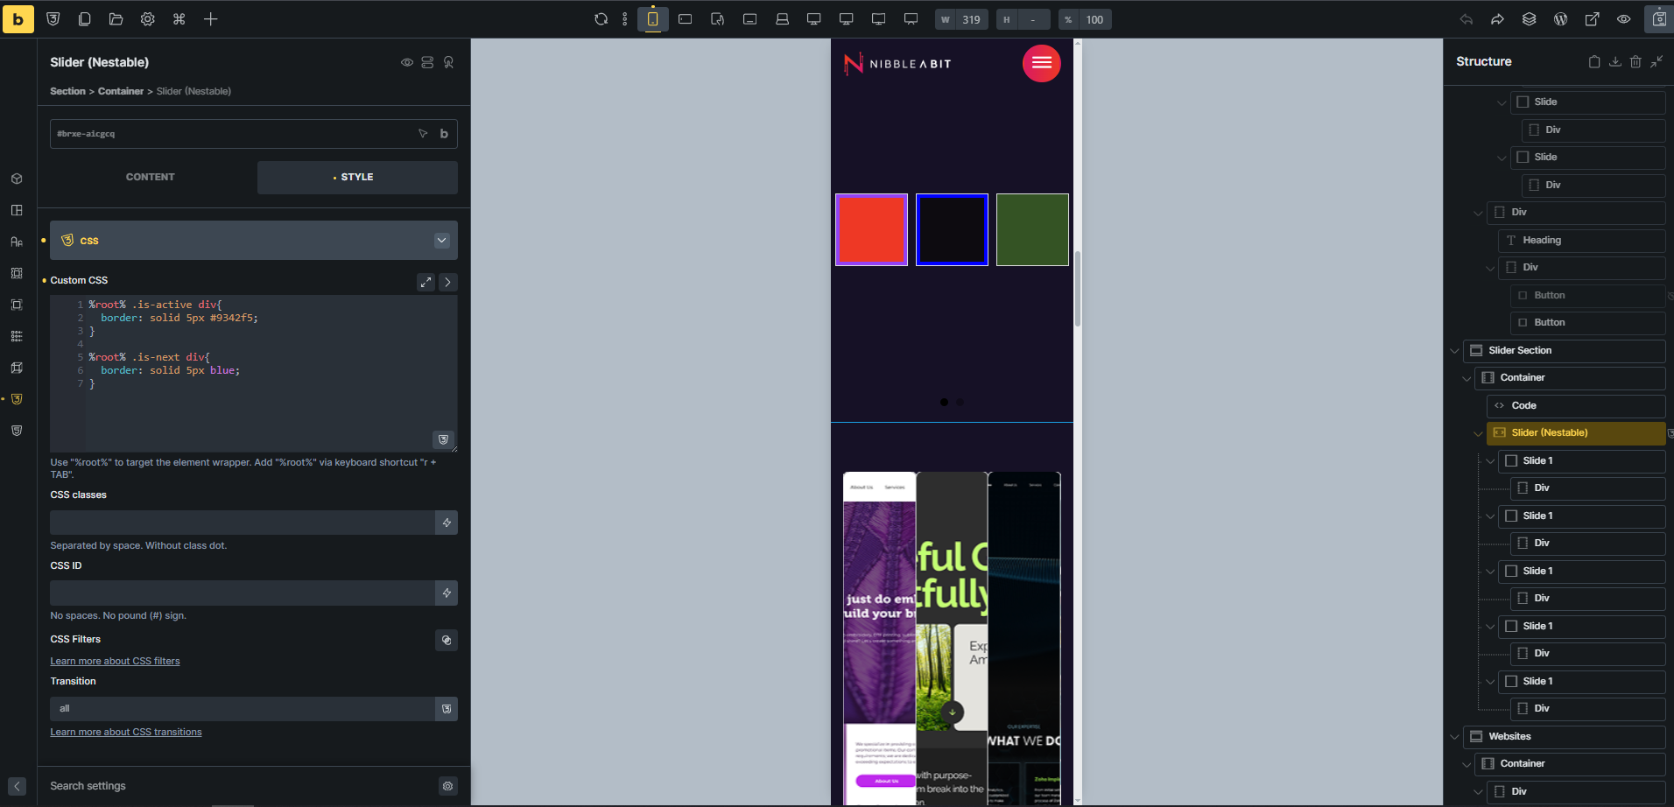Click into the CSS classes input field
The image size is (1674, 807).
click(243, 523)
